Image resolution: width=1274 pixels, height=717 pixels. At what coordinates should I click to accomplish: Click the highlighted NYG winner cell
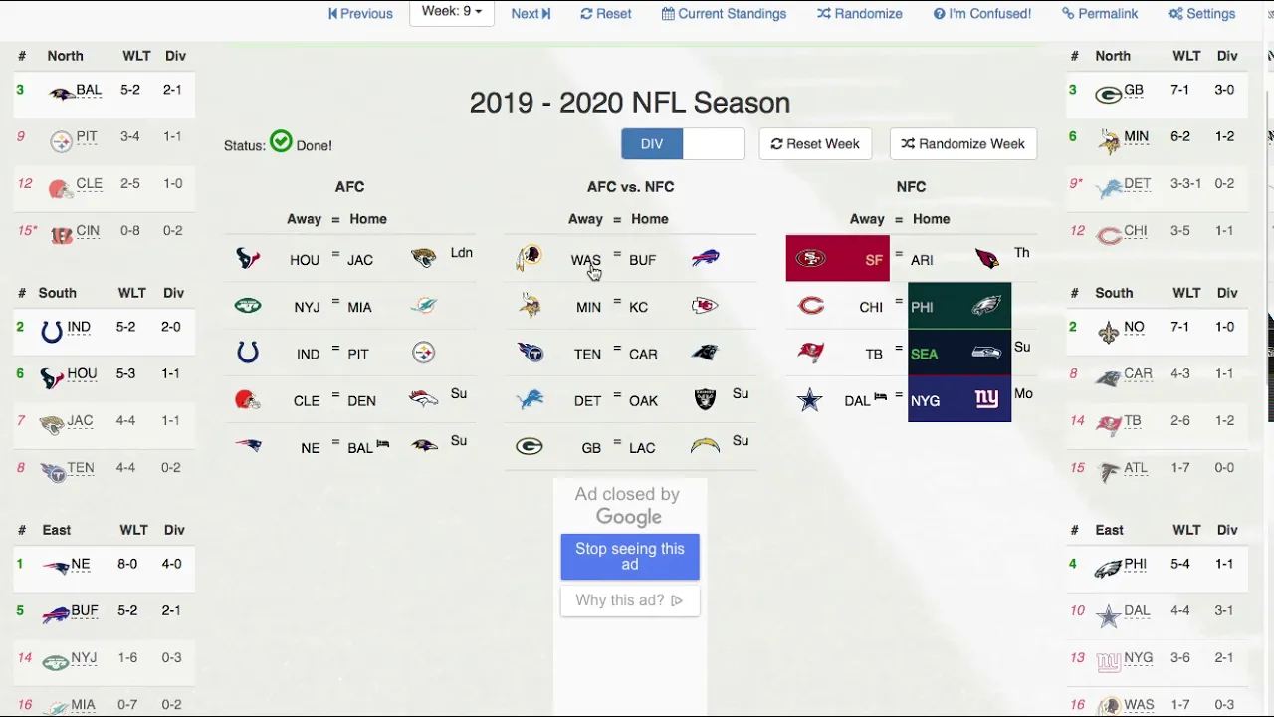pos(959,399)
